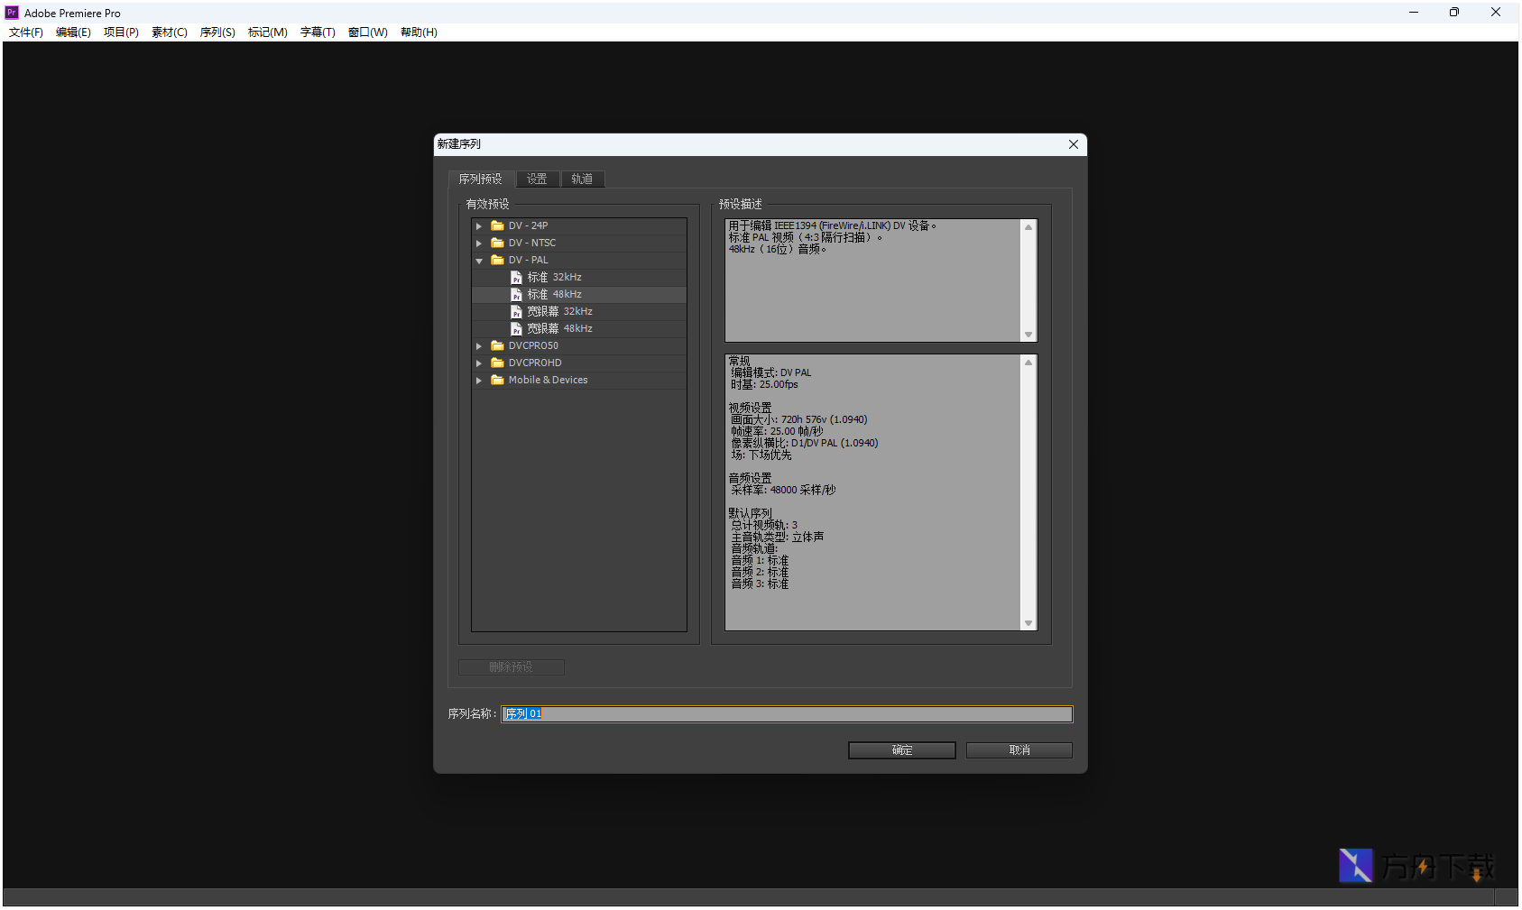Switch to the 序列预设 tab
Screen dimensions: 1522x910
coord(481,179)
